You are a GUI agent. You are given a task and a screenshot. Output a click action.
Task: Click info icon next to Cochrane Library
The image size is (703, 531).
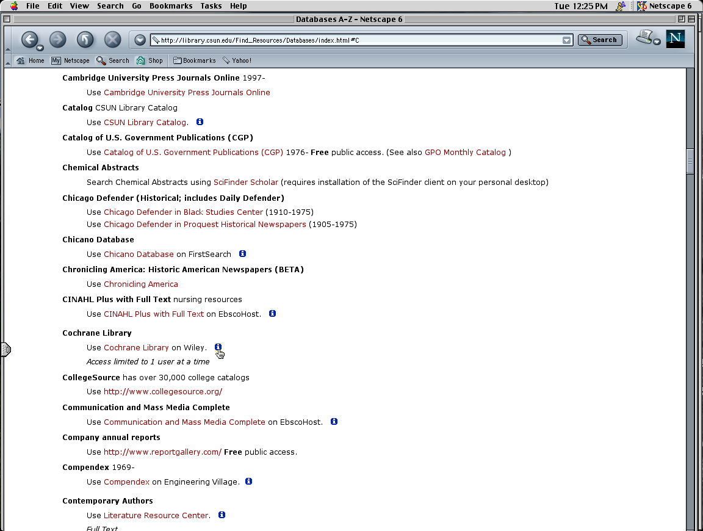[x=218, y=347]
